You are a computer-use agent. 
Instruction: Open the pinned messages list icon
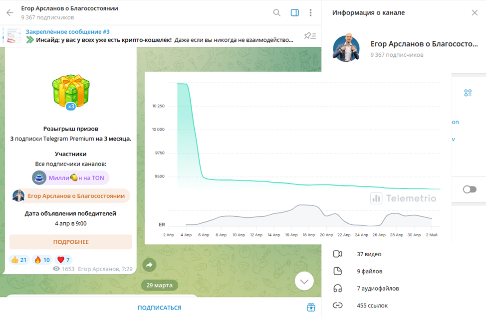click(310, 36)
